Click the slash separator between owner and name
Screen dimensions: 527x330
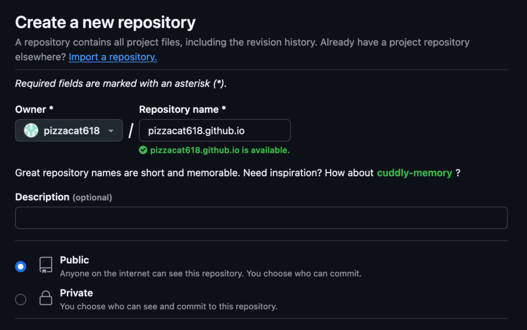pos(131,131)
